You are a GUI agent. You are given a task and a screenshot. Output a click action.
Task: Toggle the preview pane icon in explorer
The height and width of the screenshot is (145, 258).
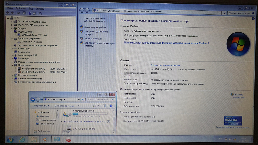104,106
